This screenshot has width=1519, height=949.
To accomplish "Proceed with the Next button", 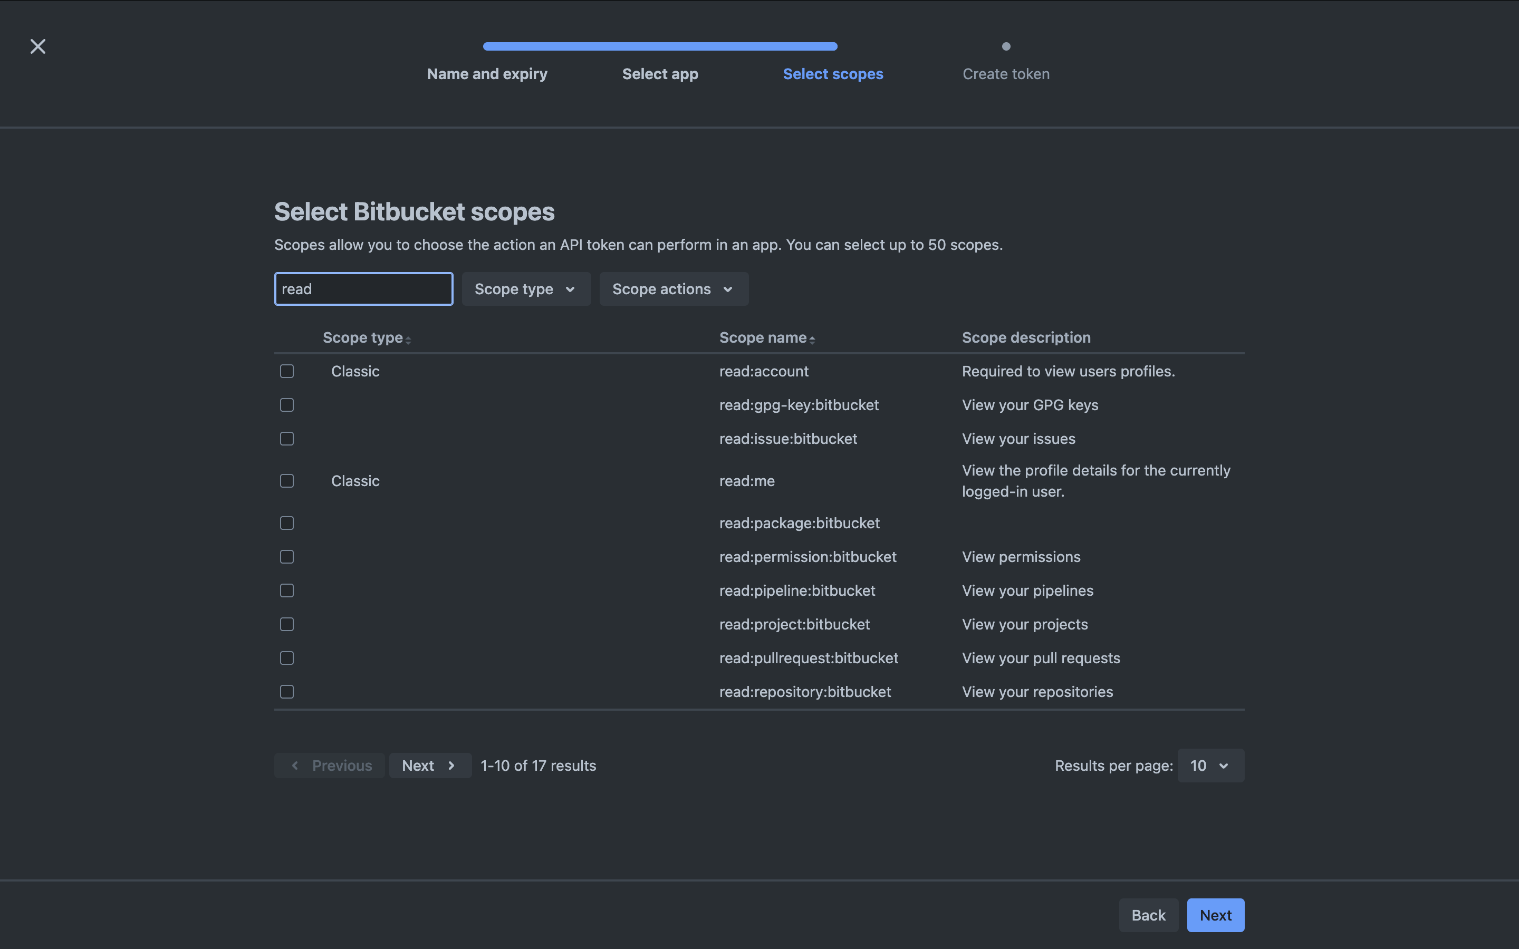I will pos(1214,915).
